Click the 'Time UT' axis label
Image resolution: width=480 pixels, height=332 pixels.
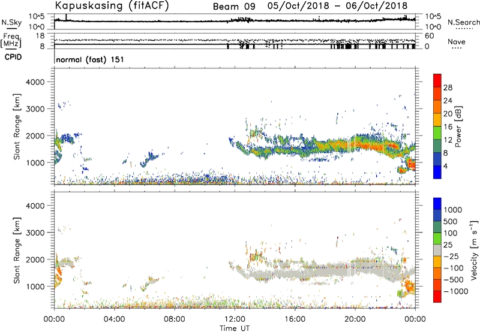(235, 328)
